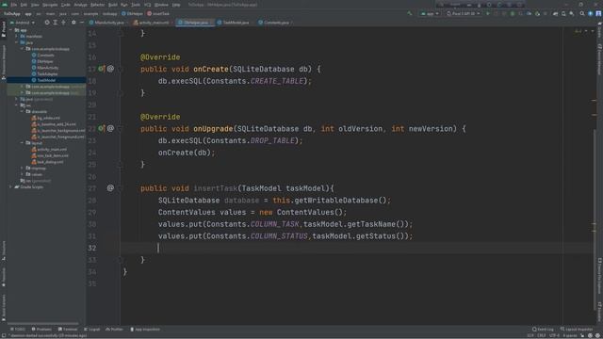Open the Navigate menu

tap(50, 5)
